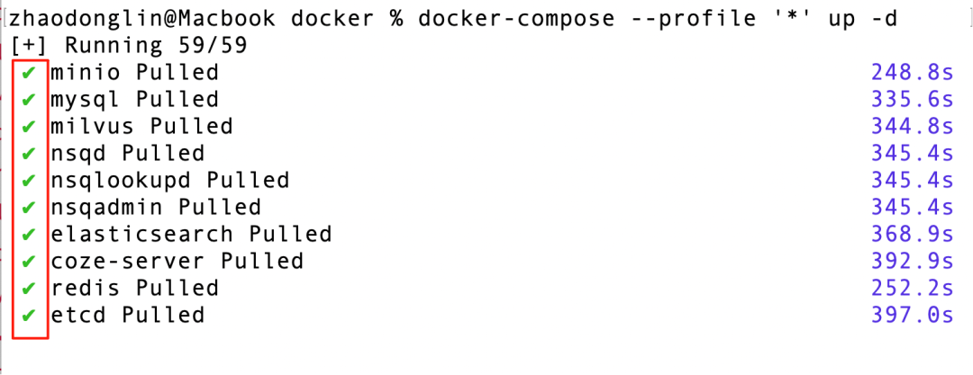The width and height of the screenshot is (973, 375).
Task: Click the 248.8s duration for minio
Action: 912,73
